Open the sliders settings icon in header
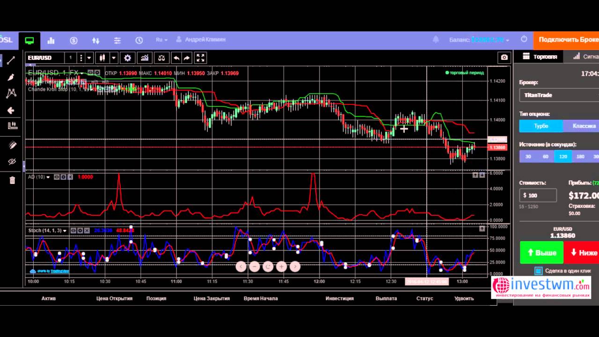Image resolution: width=599 pixels, height=337 pixels. pos(117,41)
